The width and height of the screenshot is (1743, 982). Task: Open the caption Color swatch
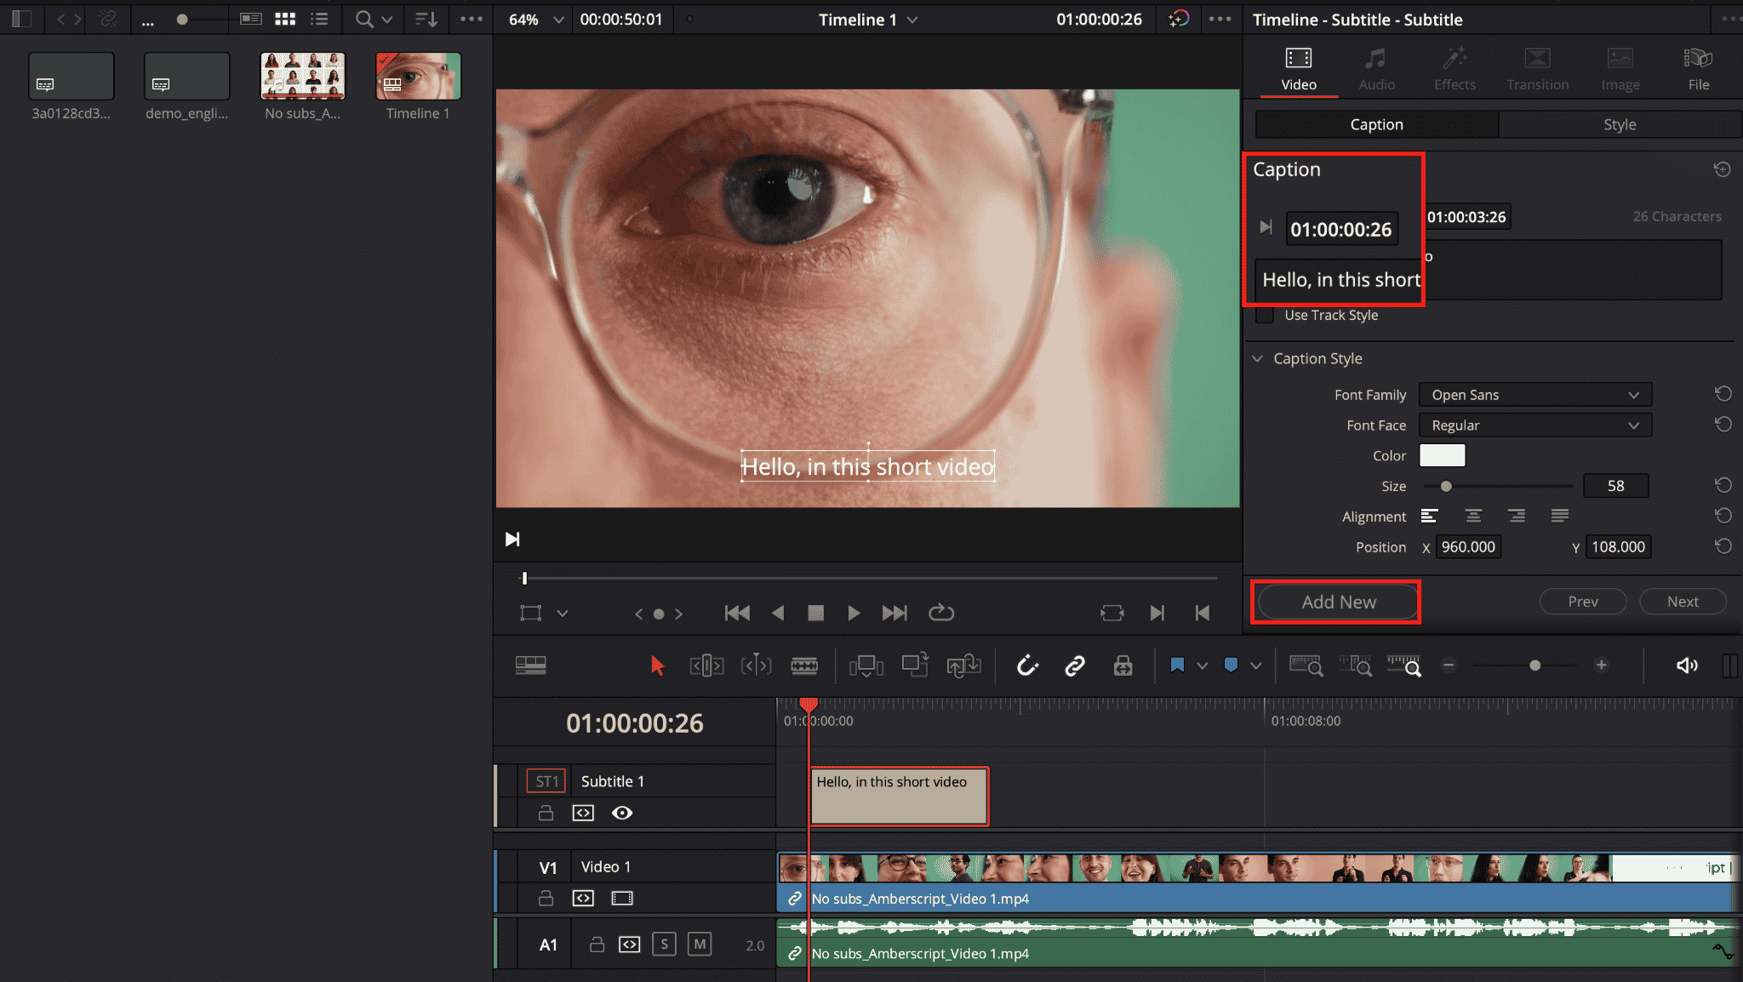(x=1443, y=455)
